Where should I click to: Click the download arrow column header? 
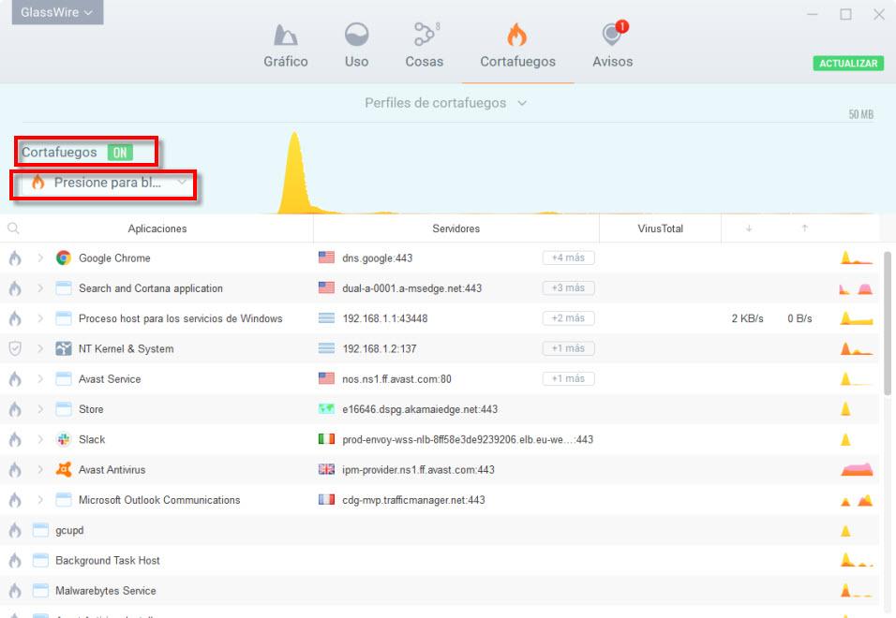point(749,228)
